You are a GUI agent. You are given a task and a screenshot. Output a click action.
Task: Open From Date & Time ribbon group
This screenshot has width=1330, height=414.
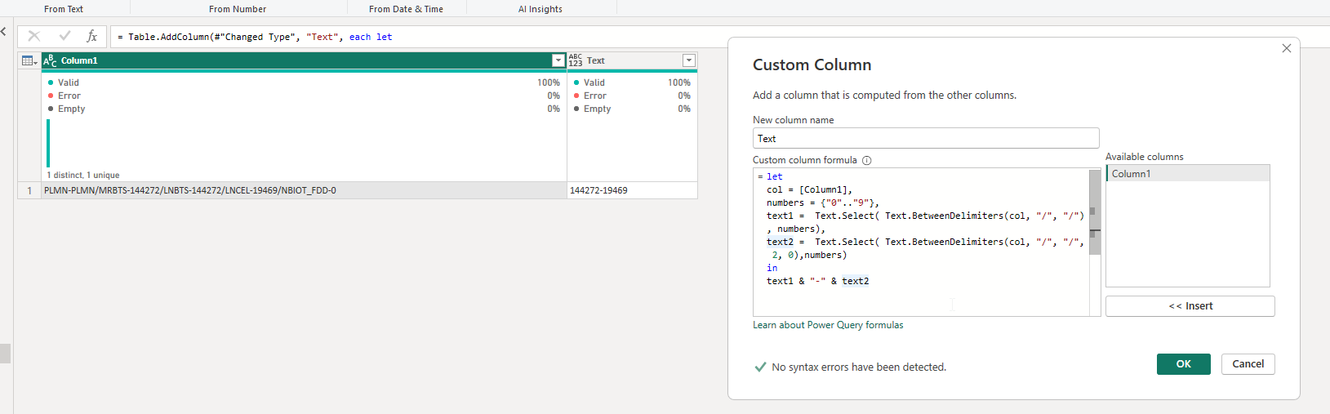tap(406, 9)
